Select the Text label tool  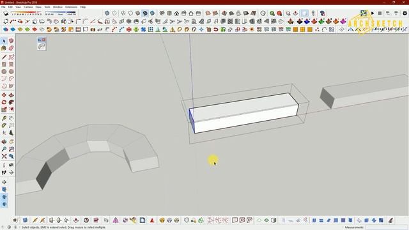12,126
